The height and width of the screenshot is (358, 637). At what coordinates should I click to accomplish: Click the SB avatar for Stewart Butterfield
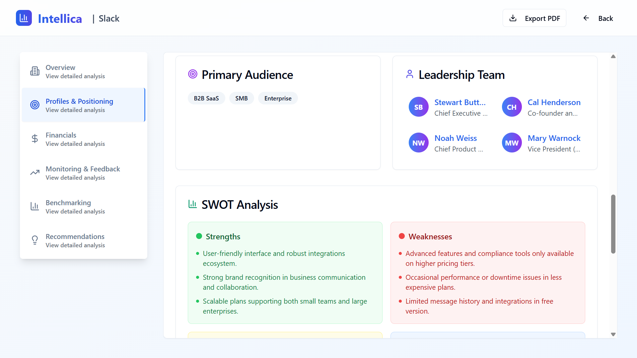pyautogui.click(x=418, y=107)
